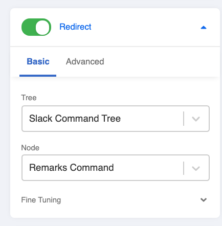Expand the Fine Tuning section label
The height and width of the screenshot is (226, 222).
coord(41,200)
